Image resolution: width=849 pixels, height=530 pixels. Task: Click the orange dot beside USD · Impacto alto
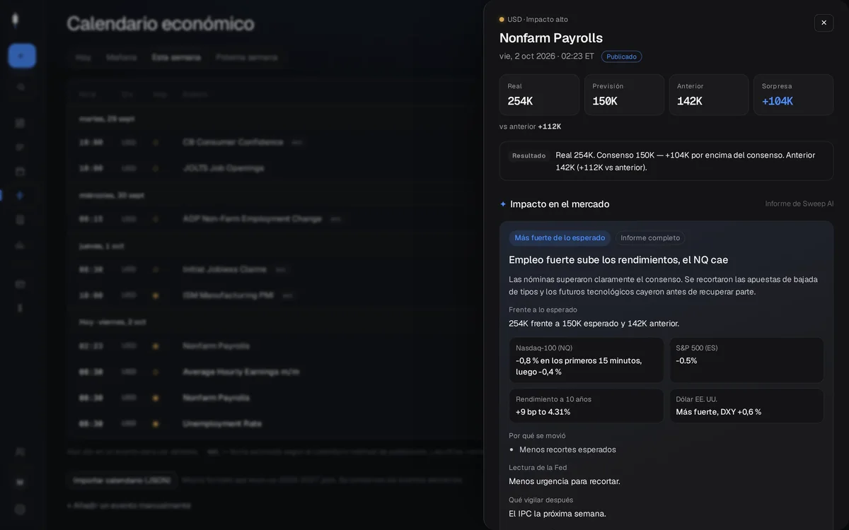[502, 20]
